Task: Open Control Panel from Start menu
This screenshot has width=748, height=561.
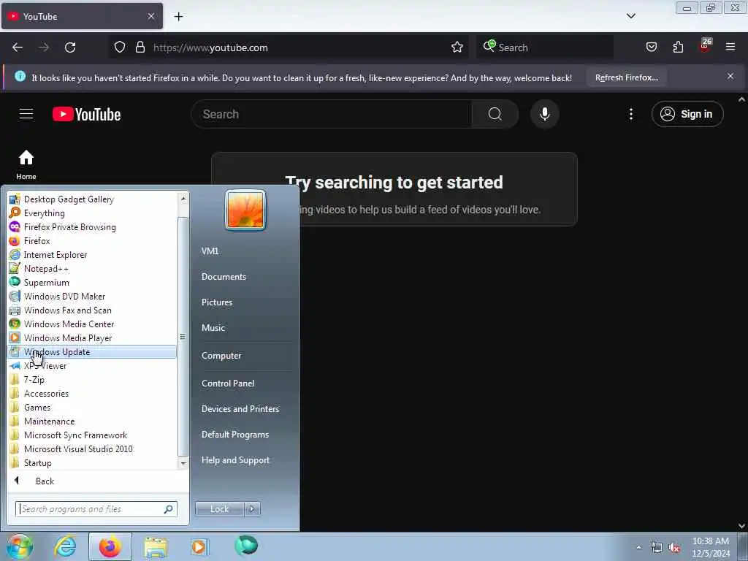Action: point(228,383)
